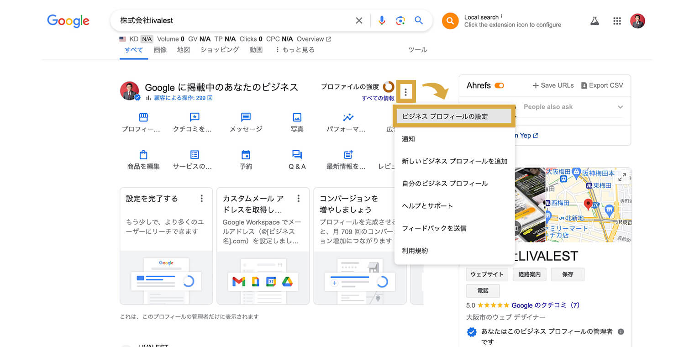This screenshot has height=347, width=694.
Task: Open Ahrefs Overview link
Action: pyautogui.click(x=314, y=39)
